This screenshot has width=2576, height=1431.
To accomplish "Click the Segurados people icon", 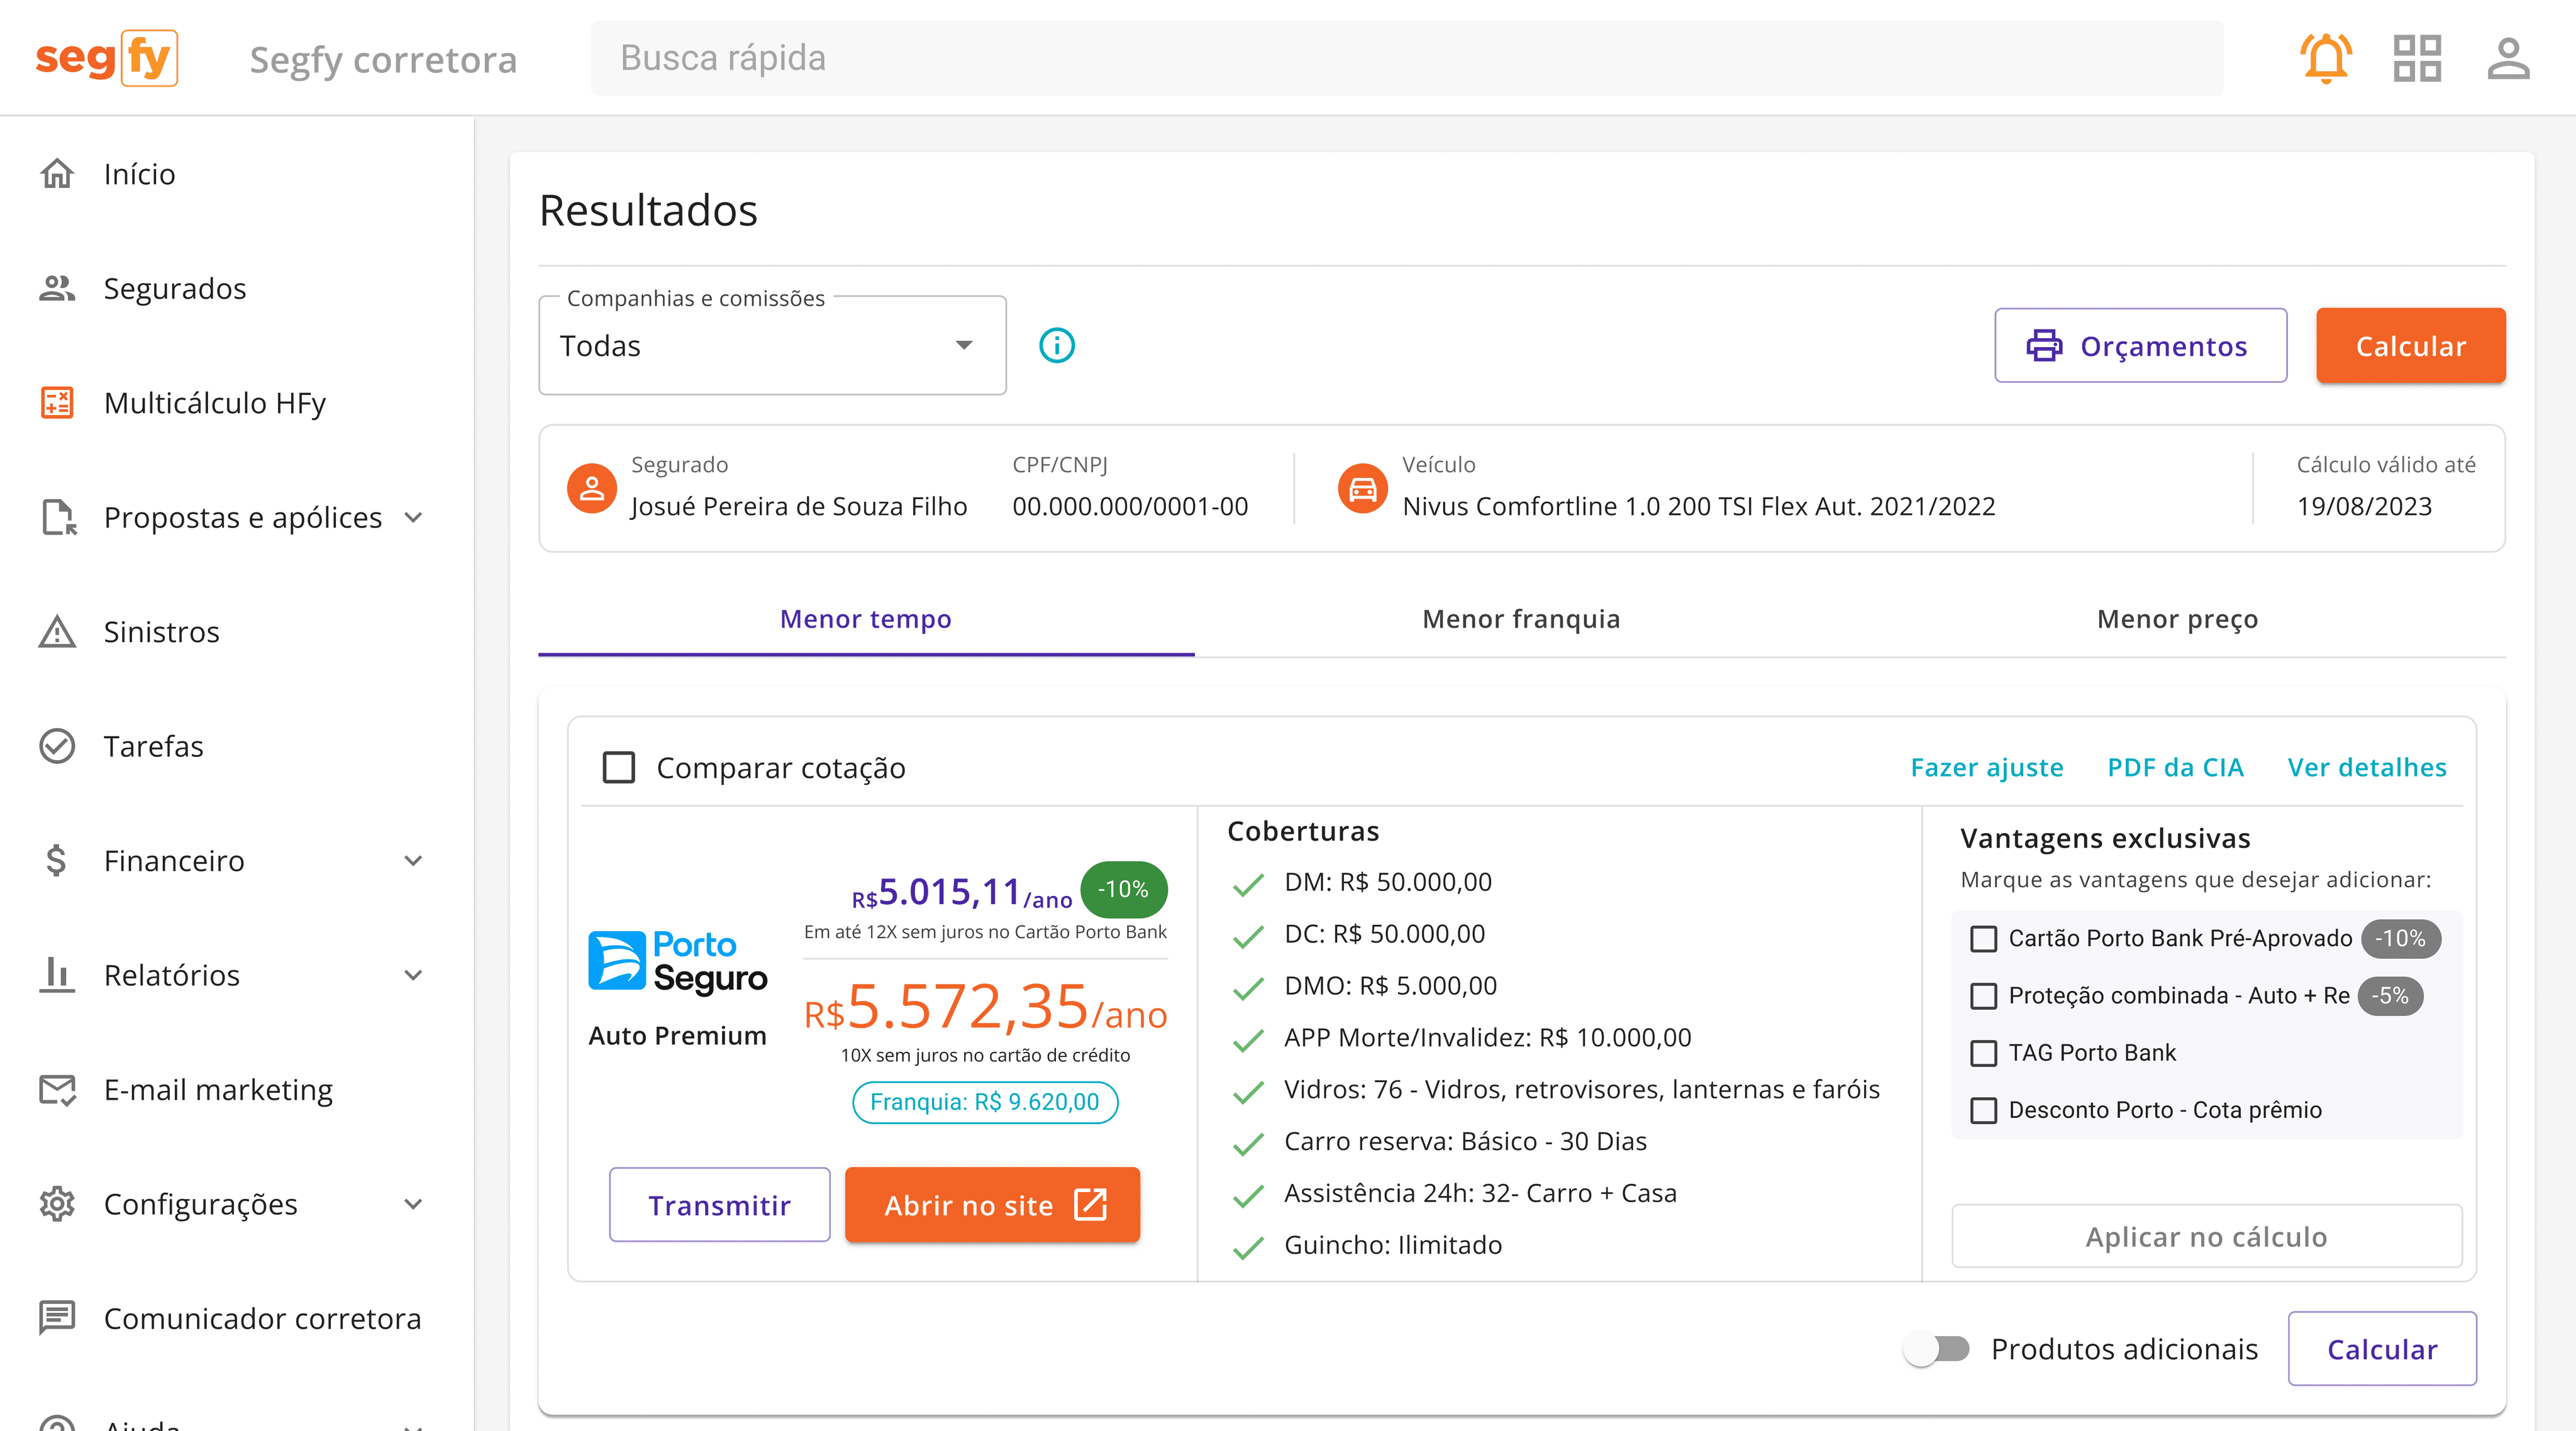I will click(x=57, y=288).
